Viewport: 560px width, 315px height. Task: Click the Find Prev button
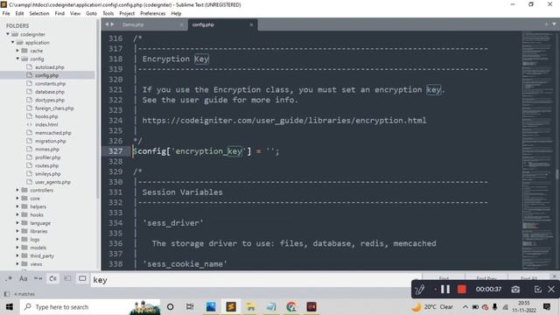[x=486, y=278]
